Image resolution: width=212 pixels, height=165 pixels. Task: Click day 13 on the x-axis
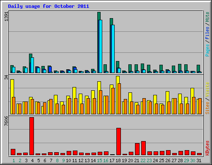click(x=87, y=160)
